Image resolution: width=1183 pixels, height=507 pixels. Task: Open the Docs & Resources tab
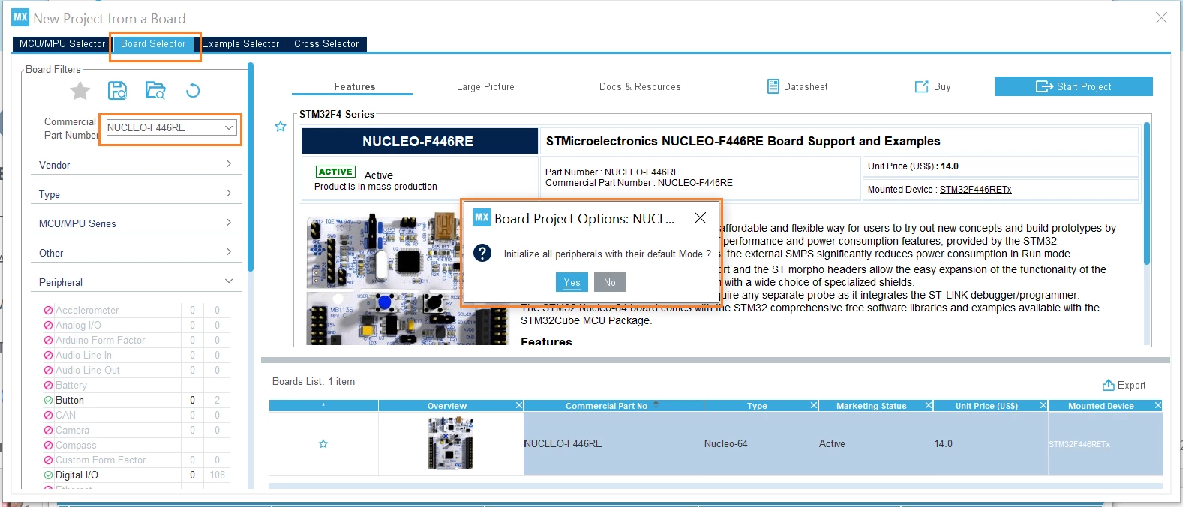point(640,87)
